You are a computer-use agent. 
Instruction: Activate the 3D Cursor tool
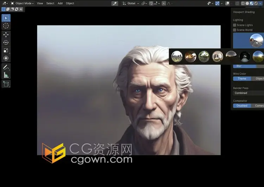[6, 26]
